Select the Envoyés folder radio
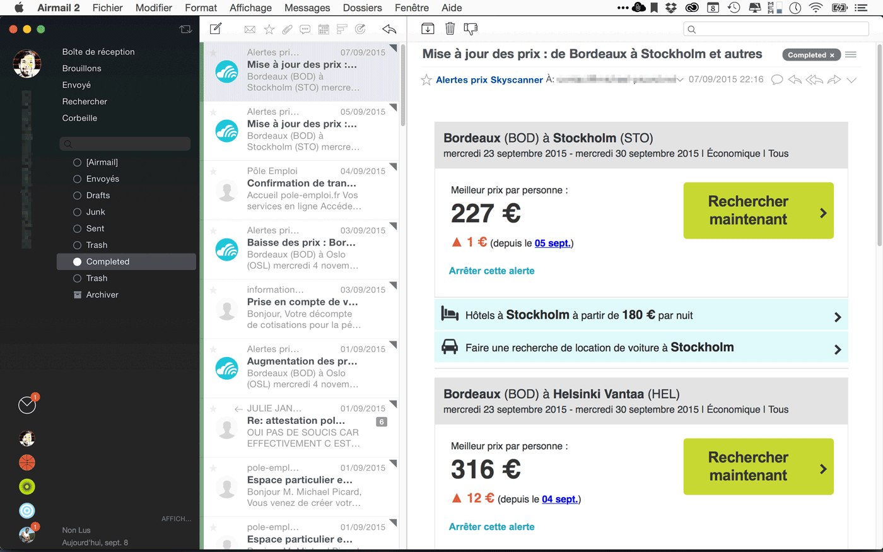 click(78, 179)
